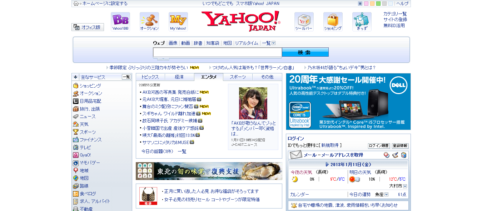Click the 地図 globe icon
Image resolution: width=482 pixels, height=211 pixels.
pyautogui.click(x=76, y=178)
